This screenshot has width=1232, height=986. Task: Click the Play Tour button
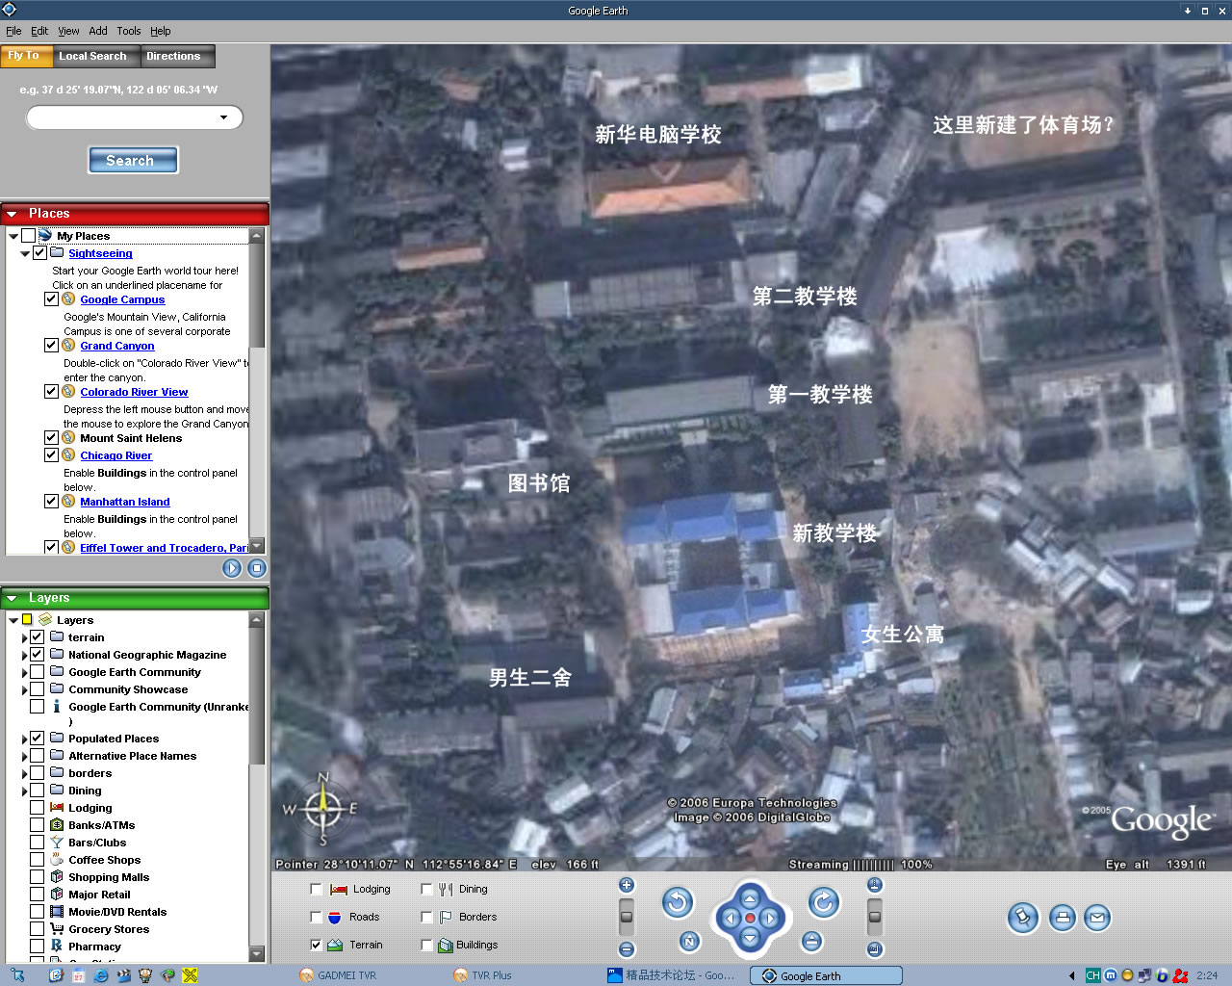232,568
